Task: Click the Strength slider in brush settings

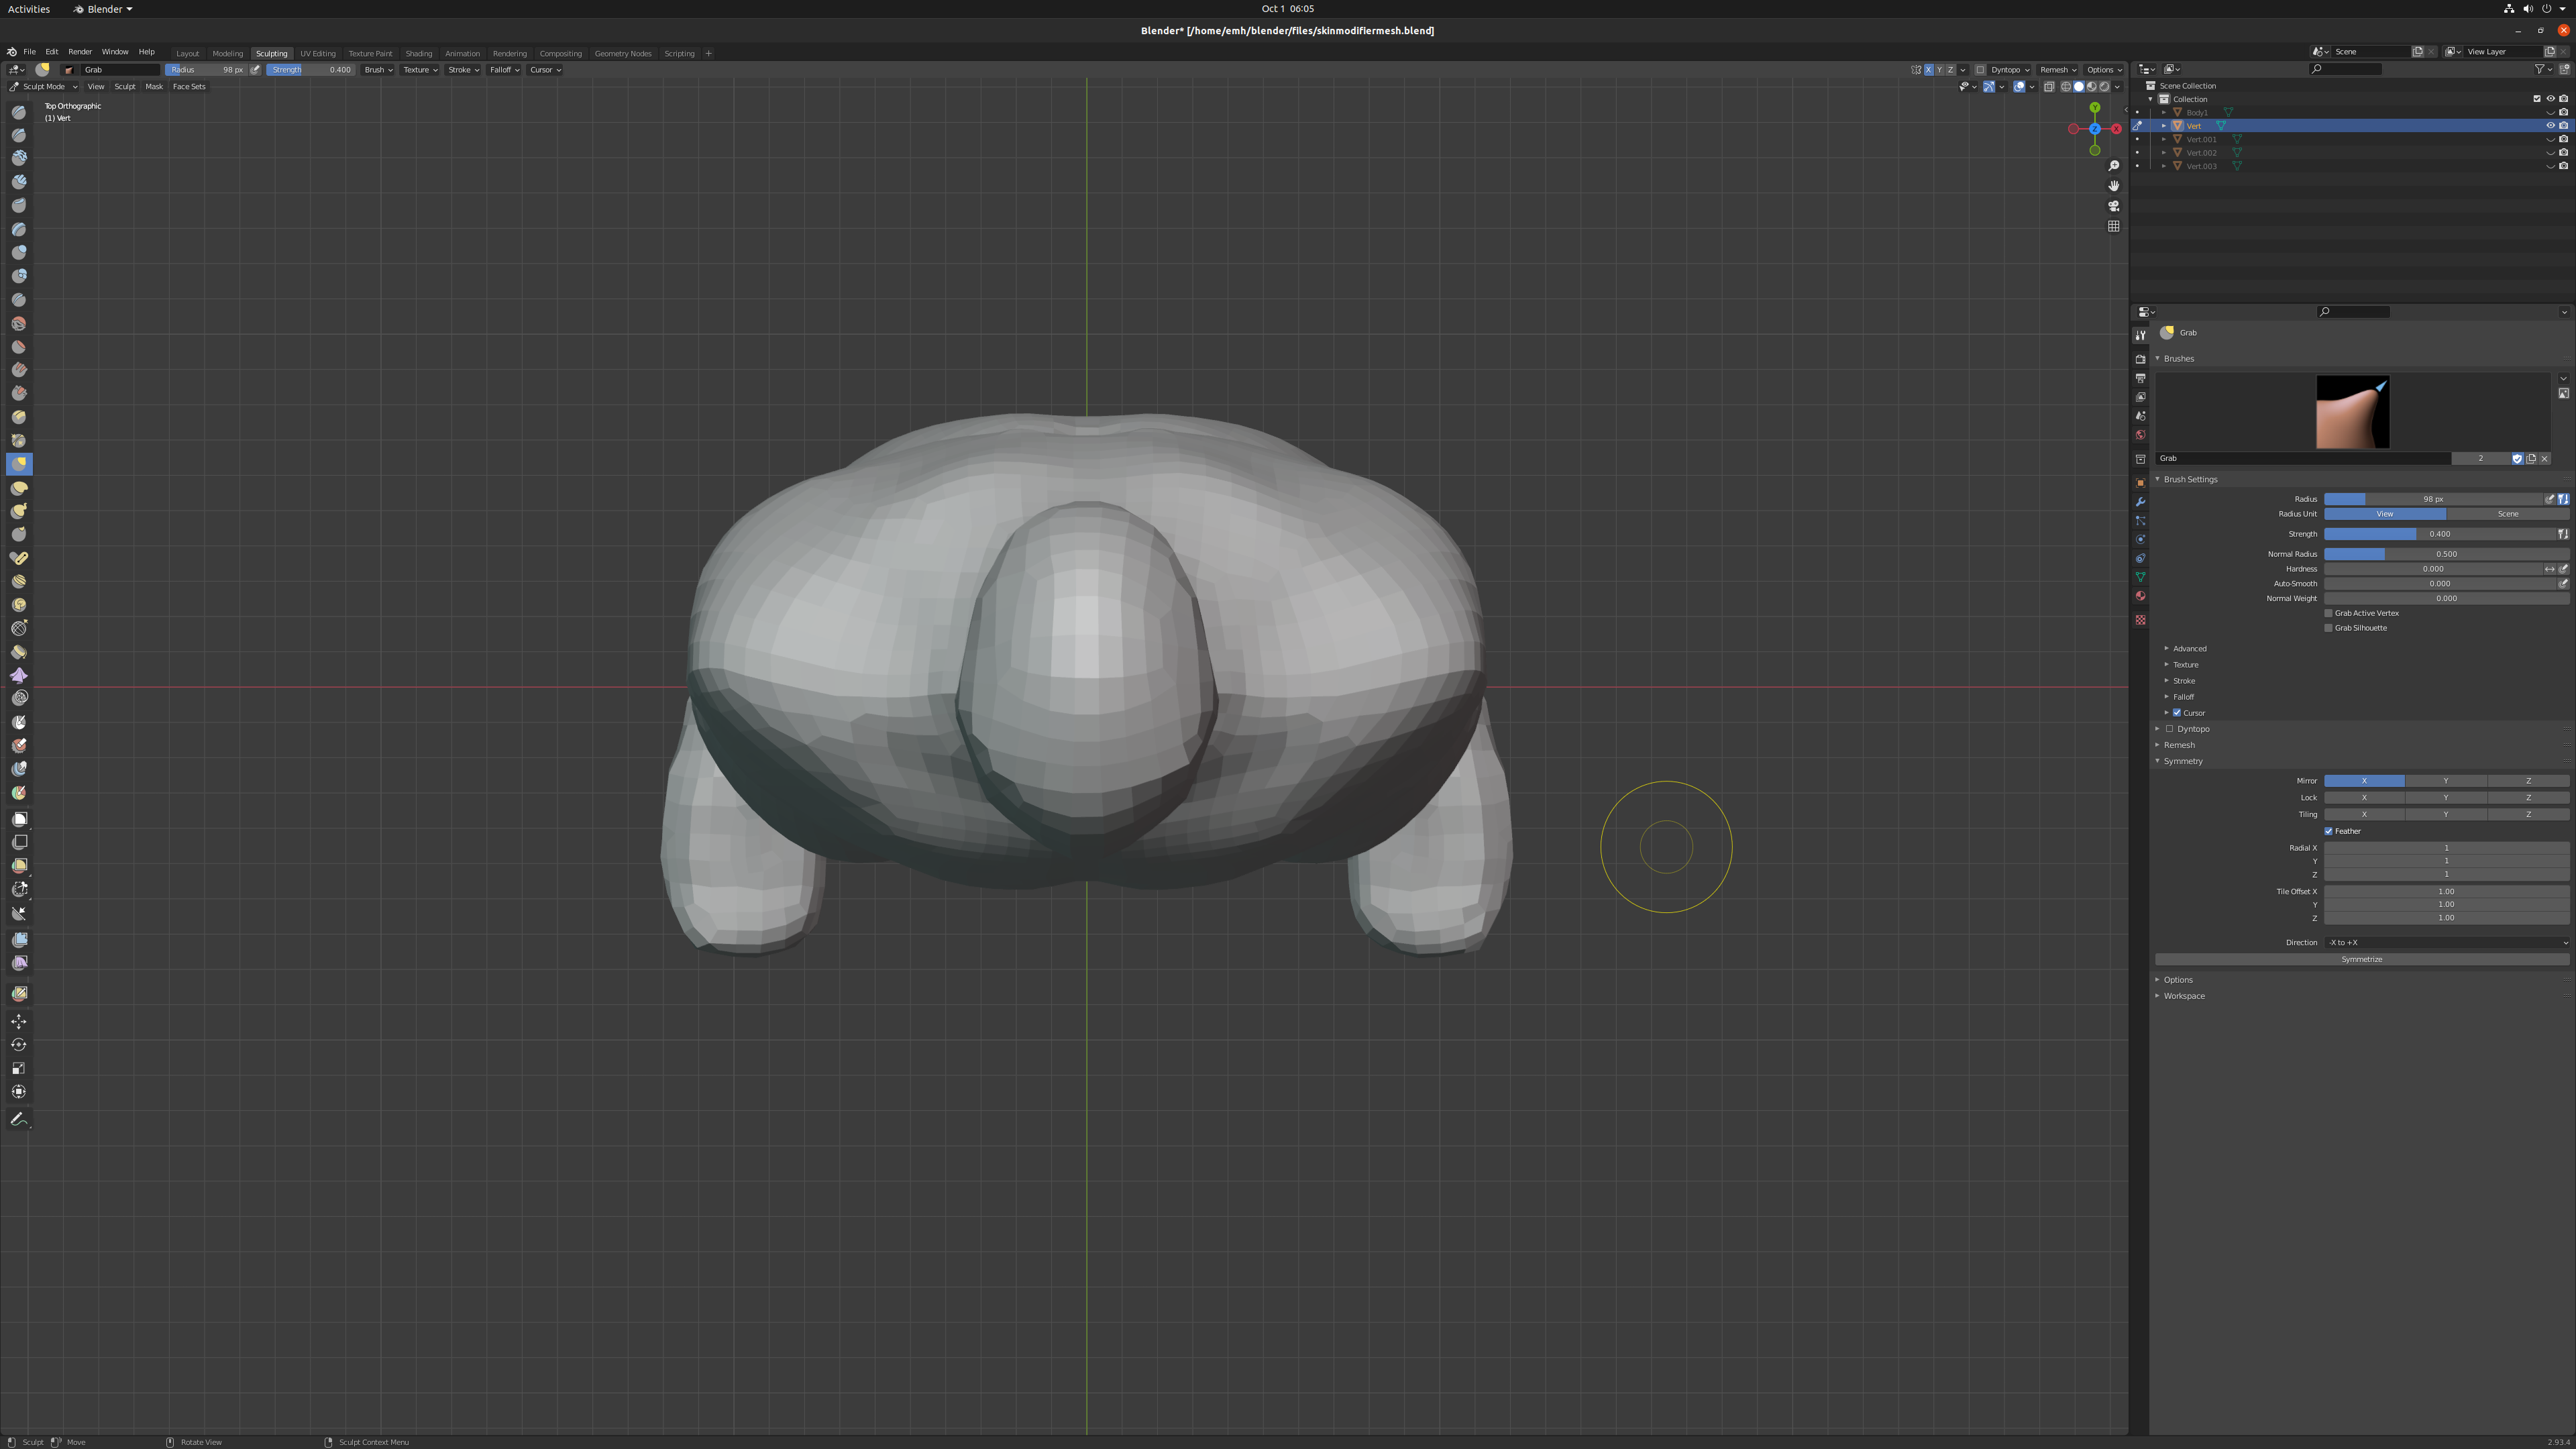Action: [x=2439, y=534]
